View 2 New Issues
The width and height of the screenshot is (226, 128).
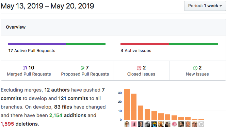click(x=197, y=70)
